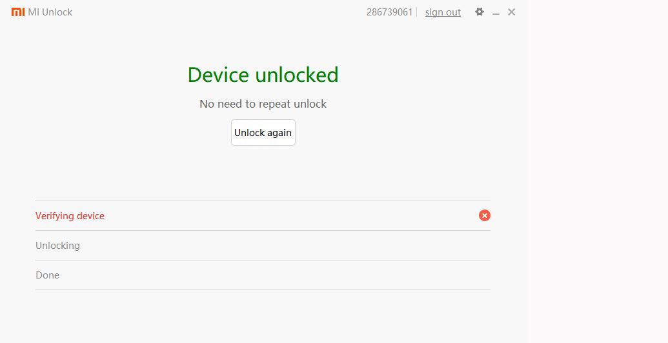Click the No need to repeat unlock message
The width and height of the screenshot is (668, 343).
point(263,104)
